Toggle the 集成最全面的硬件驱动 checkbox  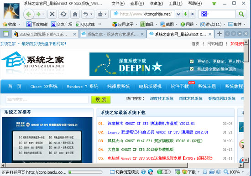(192, 69)
